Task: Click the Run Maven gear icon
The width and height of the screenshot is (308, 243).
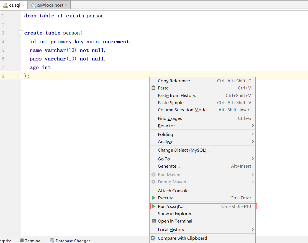Action: [x=153, y=175]
